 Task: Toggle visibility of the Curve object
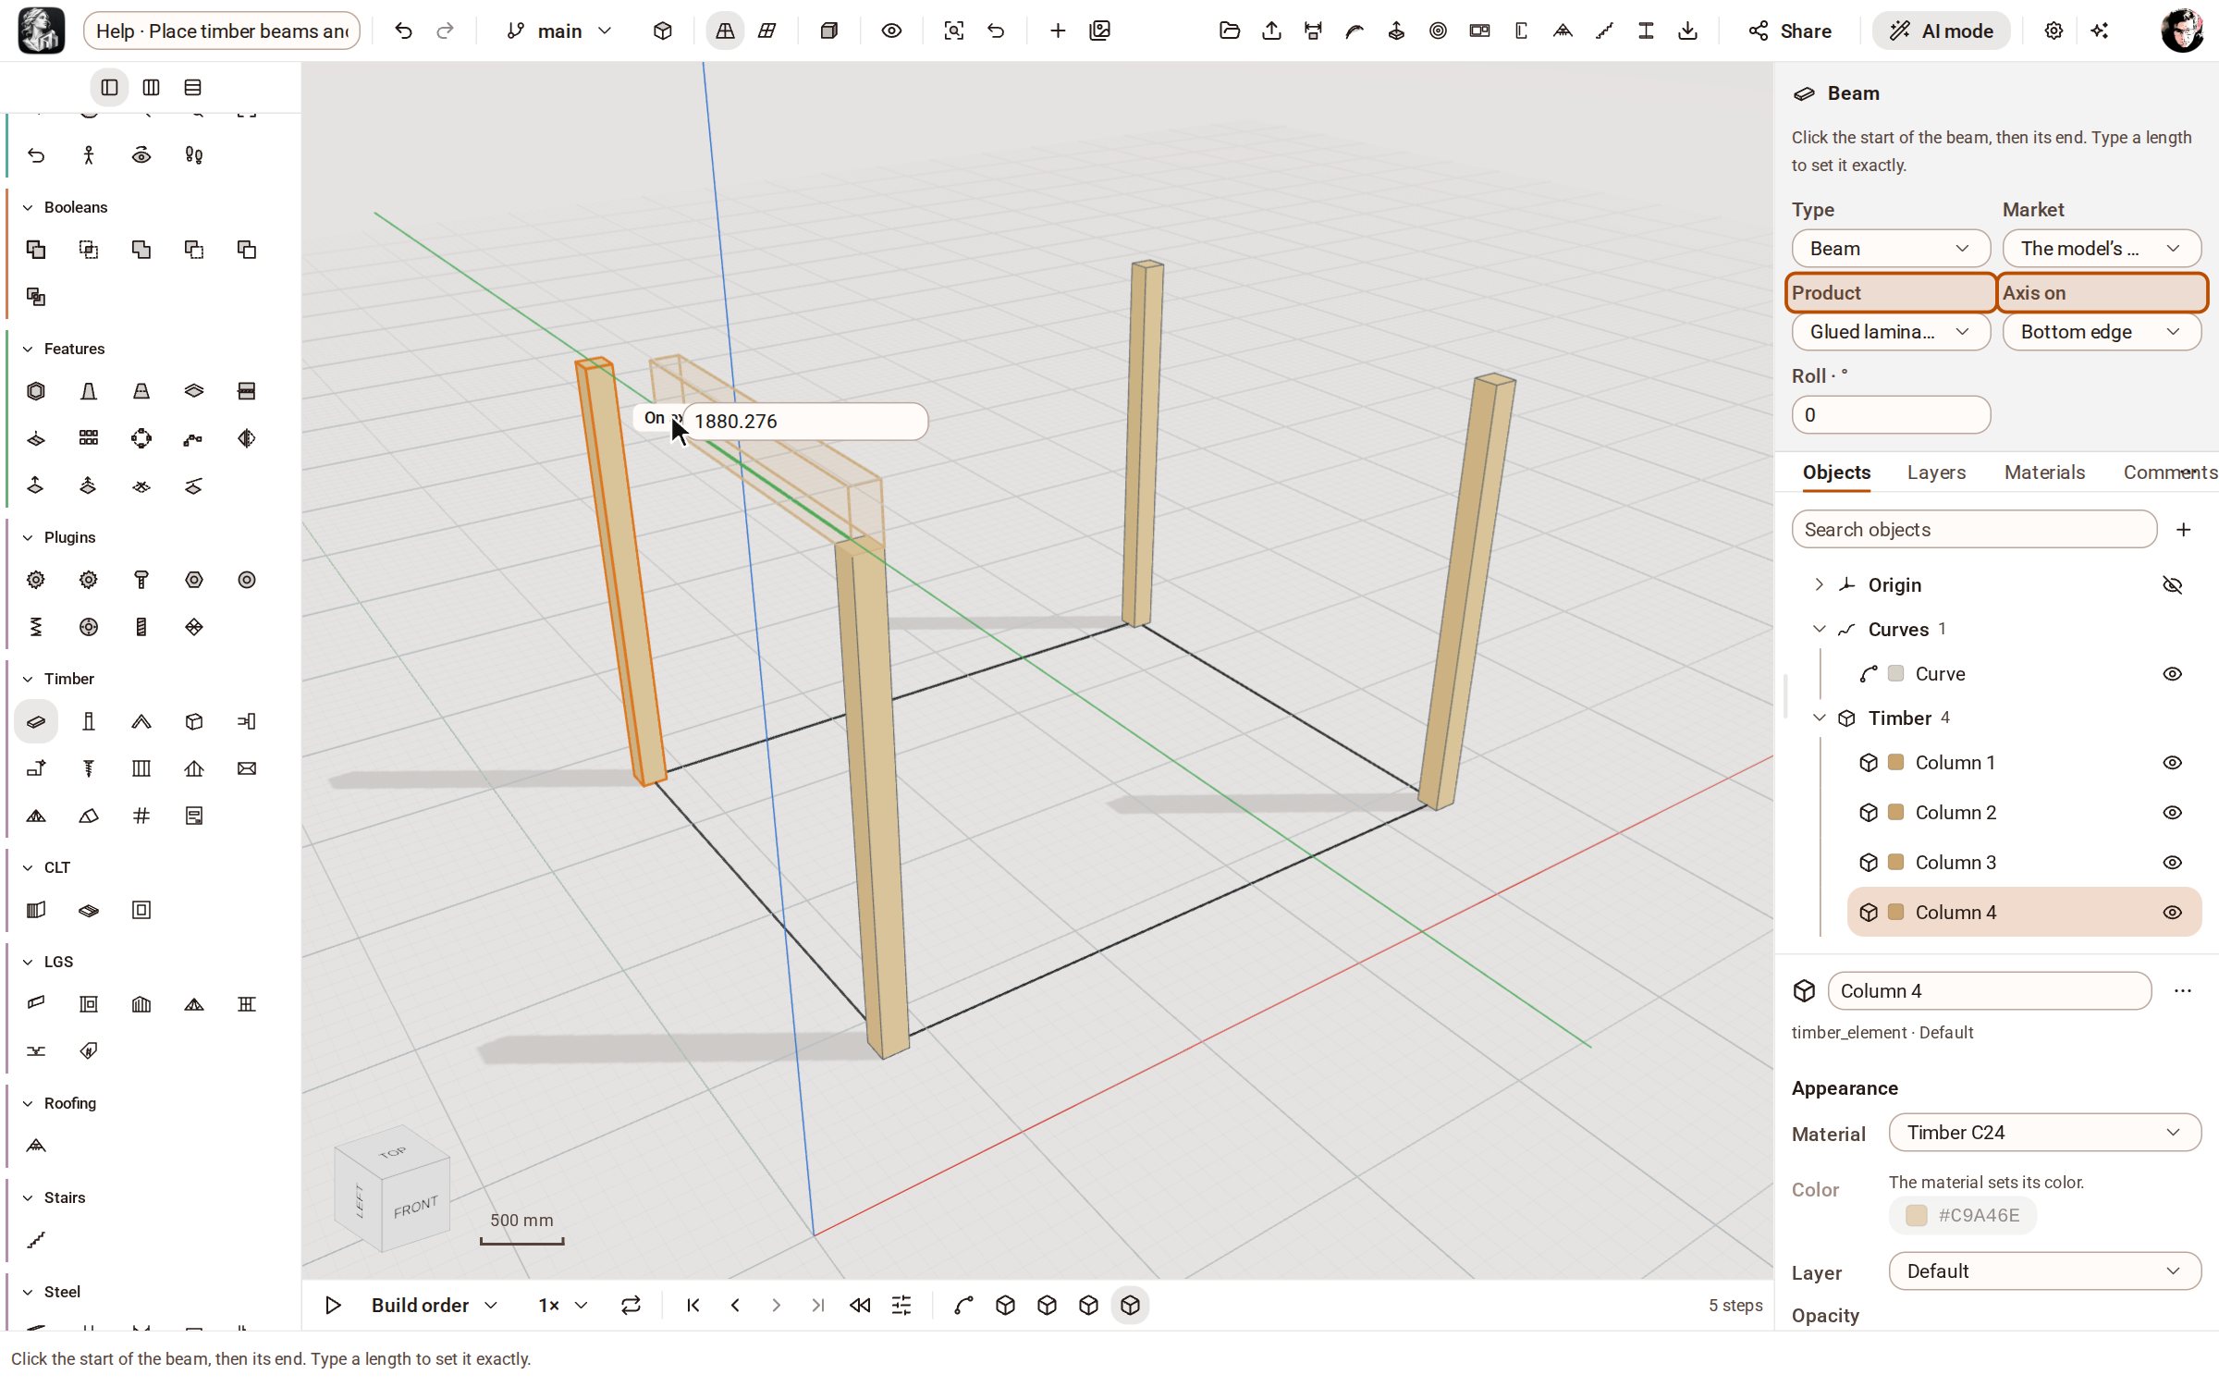click(x=2173, y=674)
